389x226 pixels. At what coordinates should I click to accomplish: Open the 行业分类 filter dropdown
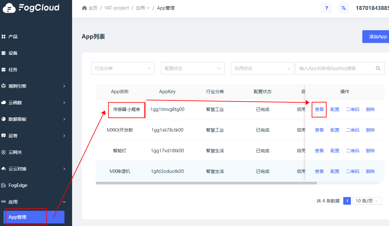pos(123,68)
